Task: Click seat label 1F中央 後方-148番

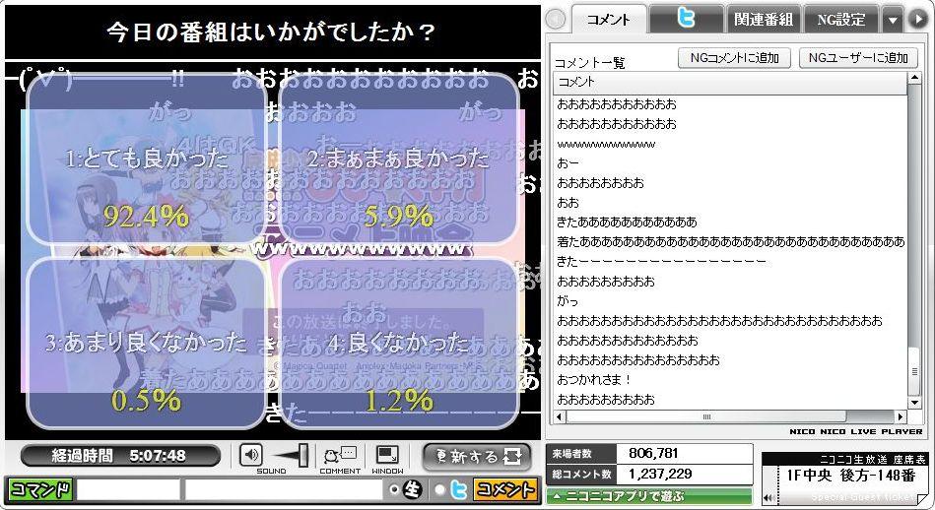Action: click(851, 475)
